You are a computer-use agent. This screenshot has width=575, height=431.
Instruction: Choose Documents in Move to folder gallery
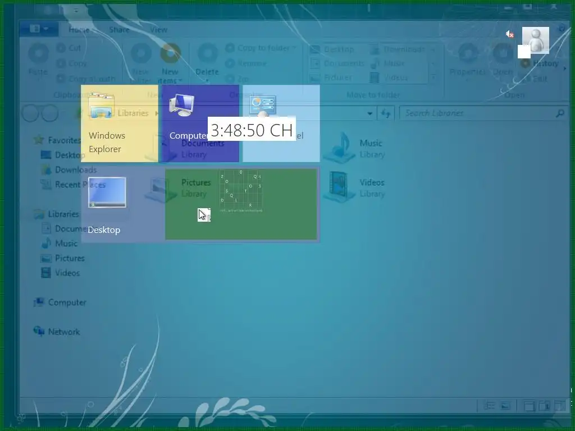[x=337, y=63]
